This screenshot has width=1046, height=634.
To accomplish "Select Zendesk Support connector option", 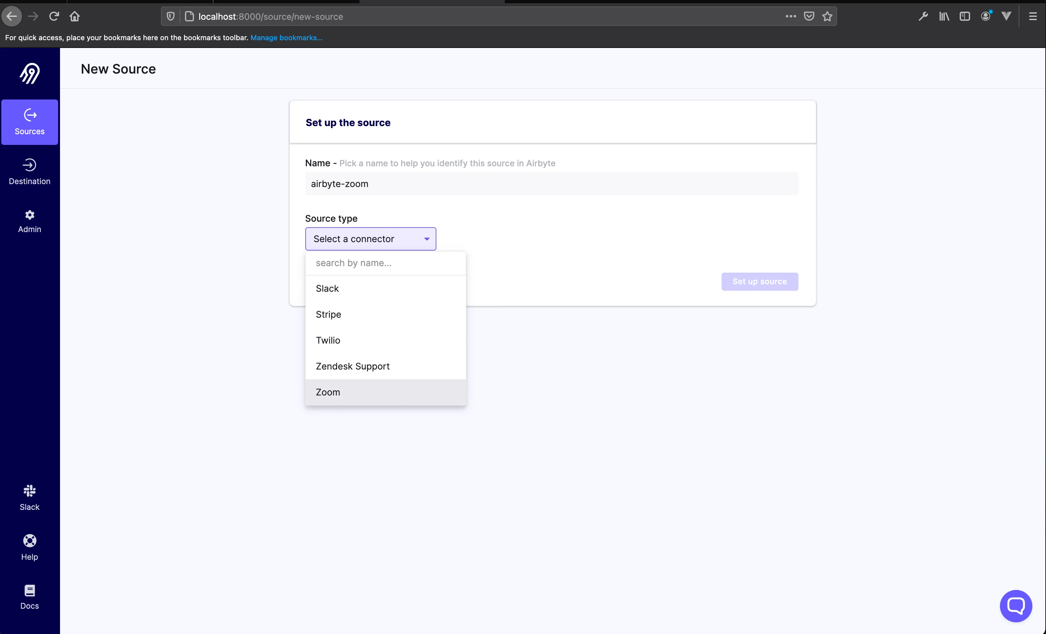I will [x=352, y=366].
